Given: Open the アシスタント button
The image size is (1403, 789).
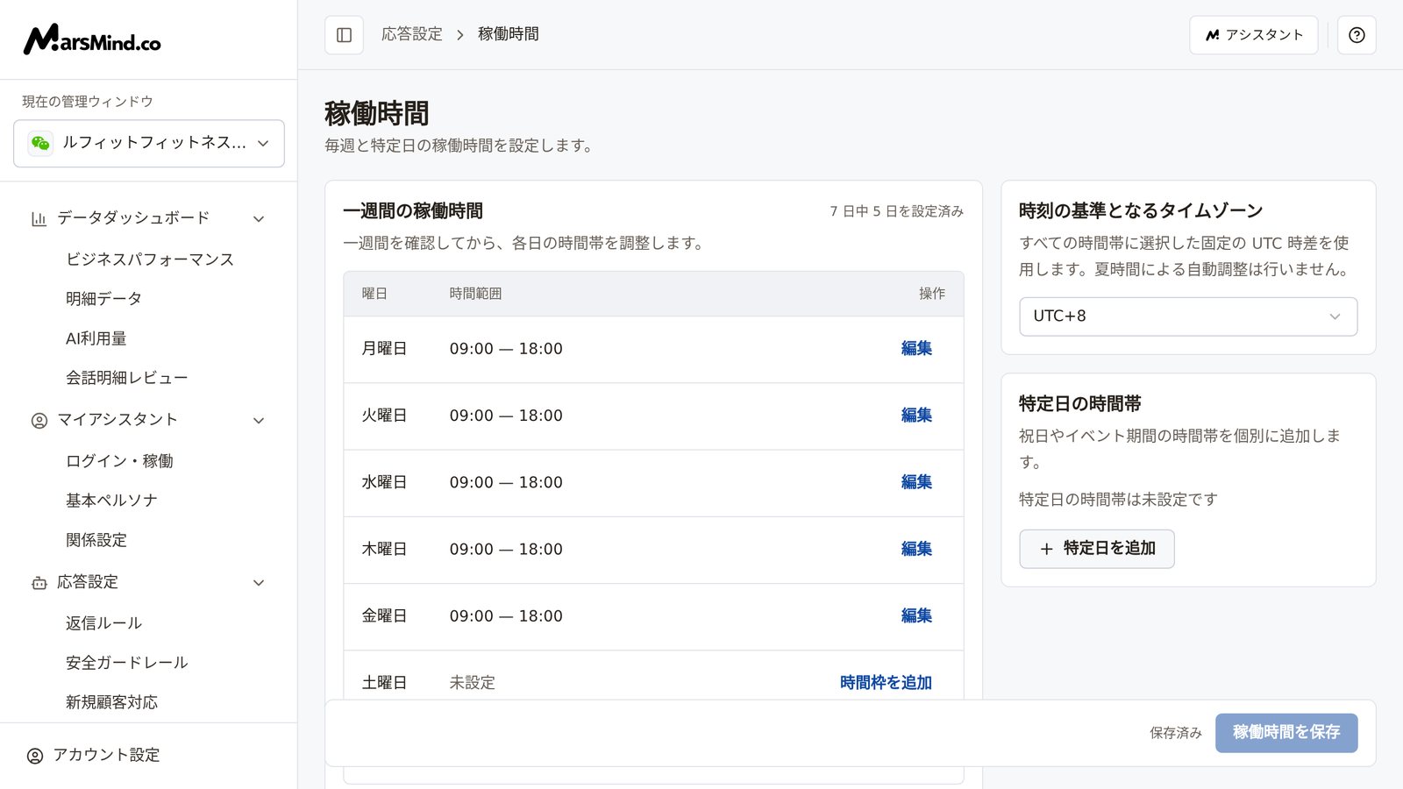Looking at the screenshot, I should tap(1253, 35).
